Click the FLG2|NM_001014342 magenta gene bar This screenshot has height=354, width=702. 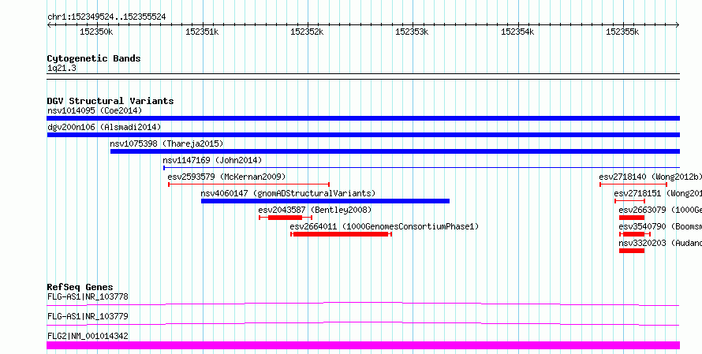coord(363,345)
